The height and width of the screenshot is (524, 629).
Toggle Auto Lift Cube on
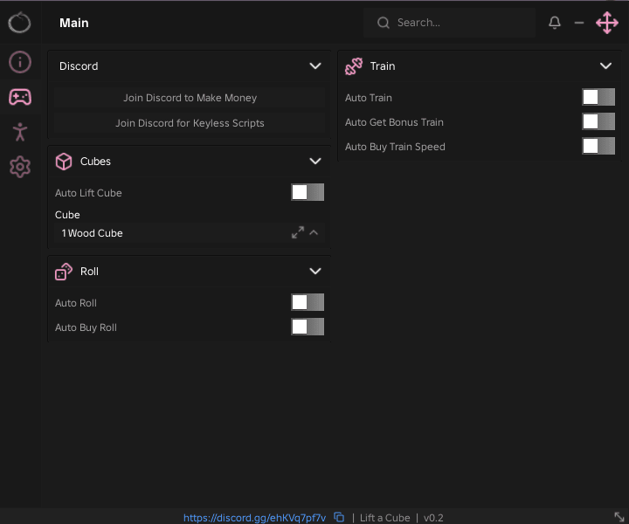tap(308, 192)
